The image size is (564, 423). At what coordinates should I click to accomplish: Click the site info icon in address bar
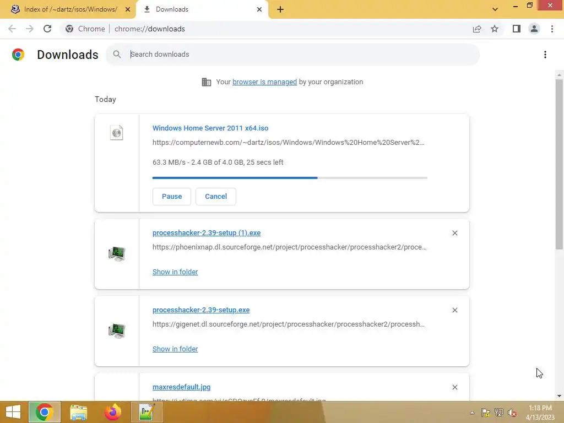(x=69, y=29)
